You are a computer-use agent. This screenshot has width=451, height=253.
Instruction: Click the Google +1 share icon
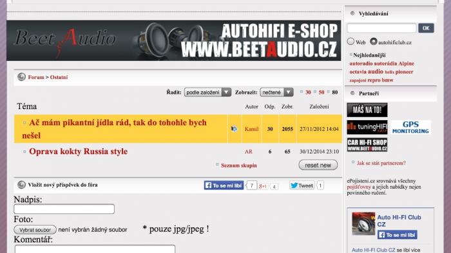click(x=263, y=186)
